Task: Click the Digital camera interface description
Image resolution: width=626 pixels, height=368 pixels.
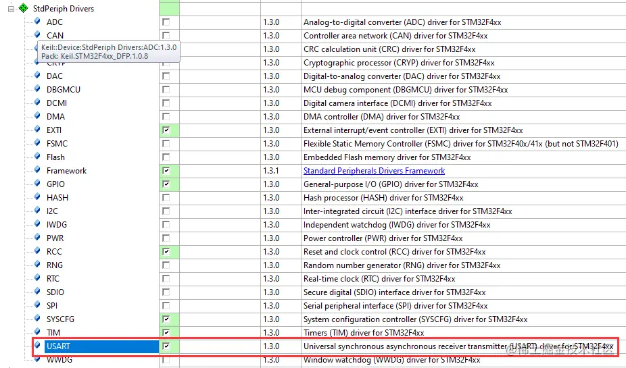Action: (x=398, y=103)
